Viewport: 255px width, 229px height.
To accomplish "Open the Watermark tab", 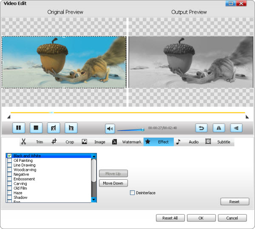I will tap(132, 142).
